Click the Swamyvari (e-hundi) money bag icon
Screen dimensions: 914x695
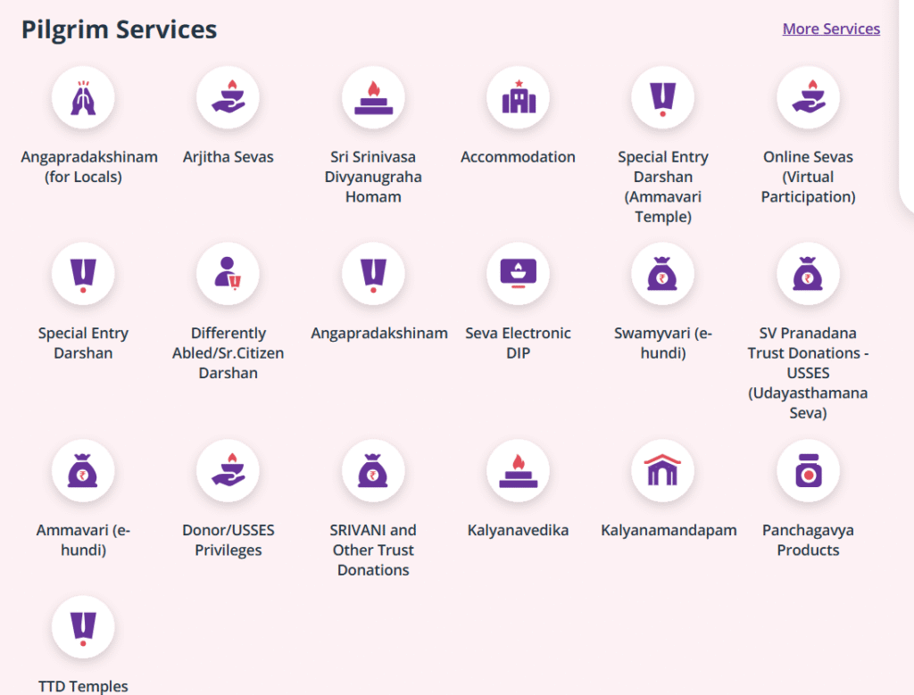[x=663, y=274]
